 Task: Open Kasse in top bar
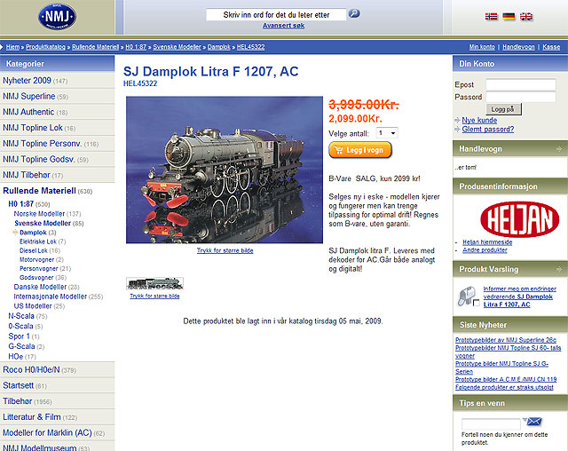pos(551,47)
